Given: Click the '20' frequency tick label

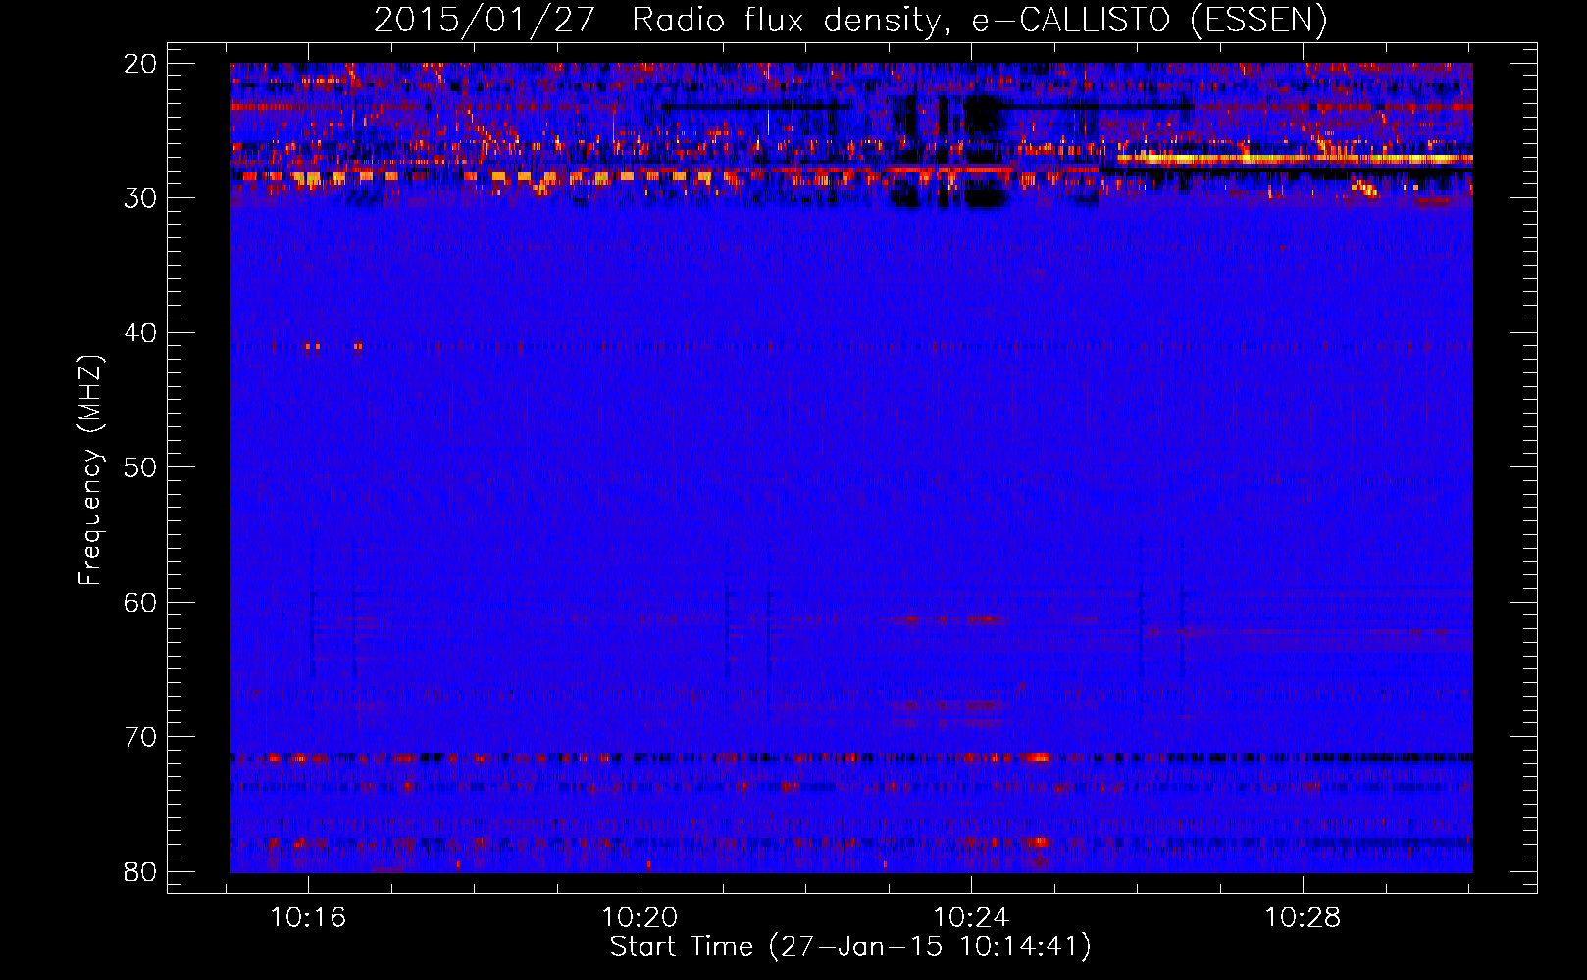Looking at the screenshot, I should 140,64.
